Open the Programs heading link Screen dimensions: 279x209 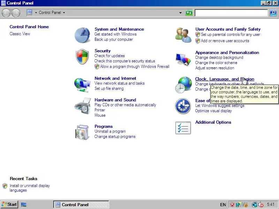(103, 126)
